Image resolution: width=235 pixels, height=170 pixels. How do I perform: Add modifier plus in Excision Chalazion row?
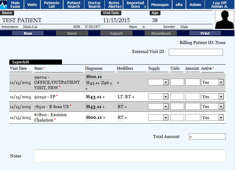point(126,118)
